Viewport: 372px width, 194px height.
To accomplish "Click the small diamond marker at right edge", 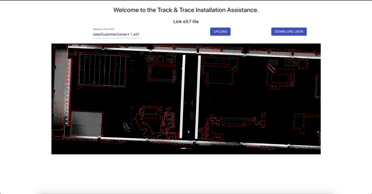I will [x=318, y=132].
